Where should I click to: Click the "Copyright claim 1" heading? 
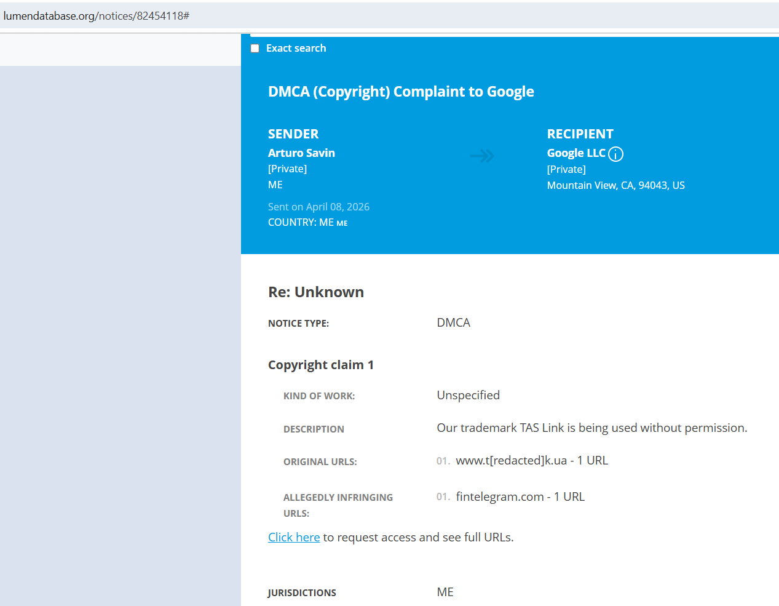[x=321, y=365]
